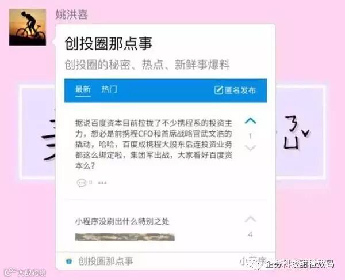345x280 pixels.
Task: Click the mini program icon in footer
Action: tap(69, 261)
